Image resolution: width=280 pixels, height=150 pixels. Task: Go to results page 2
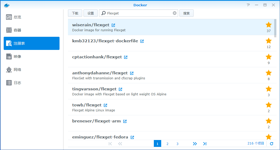click(167, 144)
